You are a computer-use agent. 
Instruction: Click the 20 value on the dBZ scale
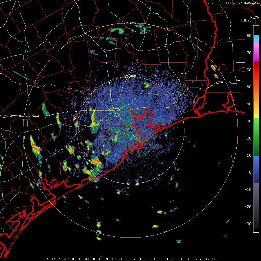click(249, 138)
